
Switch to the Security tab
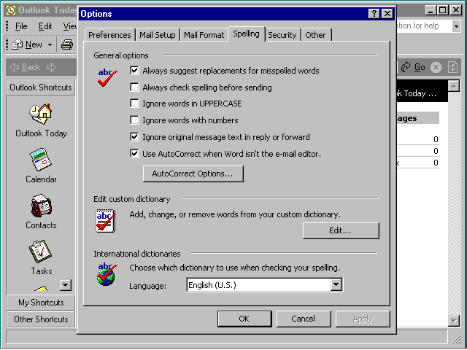282,35
